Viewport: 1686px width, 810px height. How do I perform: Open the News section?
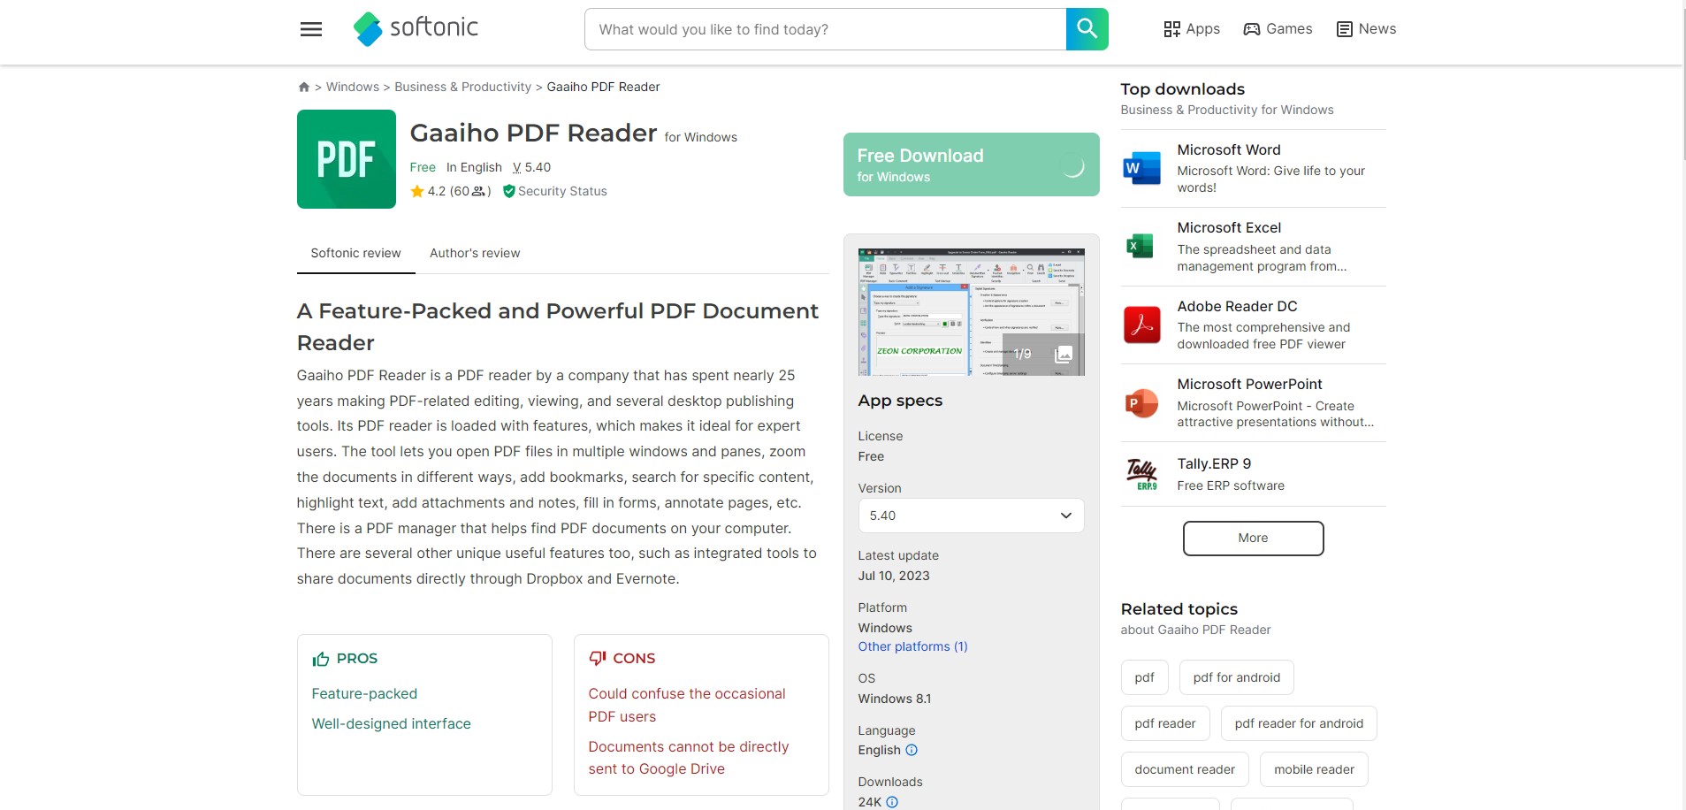point(1366,29)
